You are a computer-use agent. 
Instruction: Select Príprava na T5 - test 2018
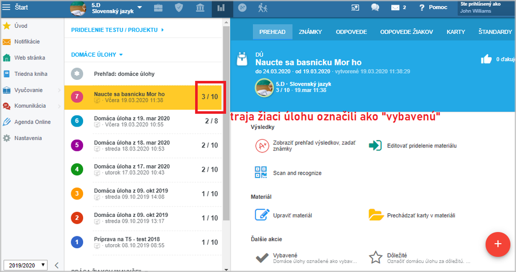[143, 243]
